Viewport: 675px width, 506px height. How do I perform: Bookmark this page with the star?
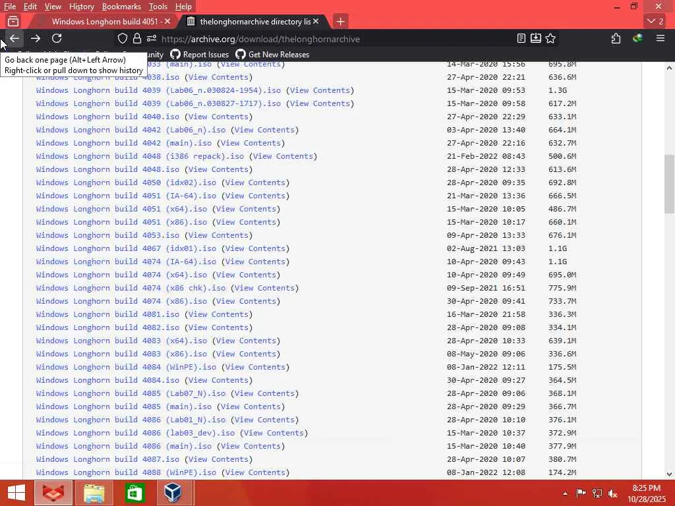pyautogui.click(x=550, y=39)
